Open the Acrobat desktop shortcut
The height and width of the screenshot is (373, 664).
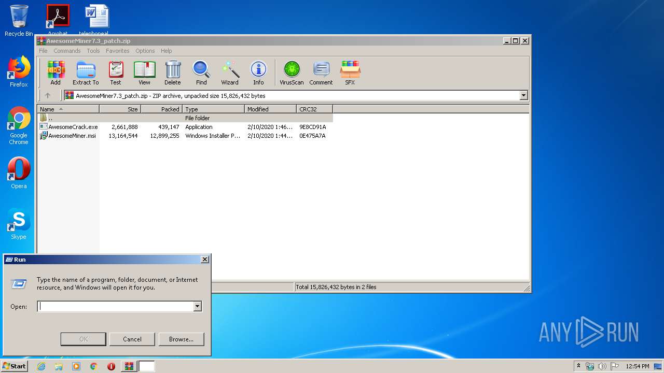[x=58, y=20]
